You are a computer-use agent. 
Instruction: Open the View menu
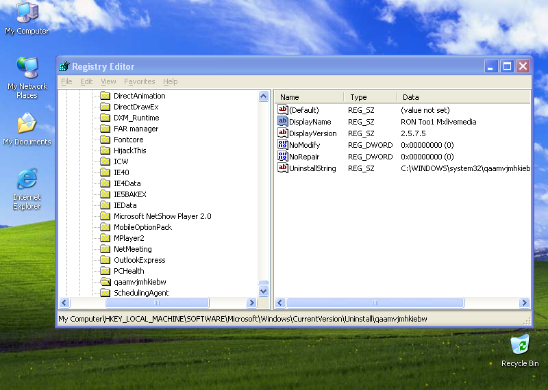108,81
